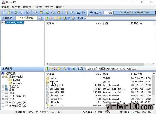Click the 不可引导光盘 boot status field
The image size is (156, 114).
click(26, 18)
